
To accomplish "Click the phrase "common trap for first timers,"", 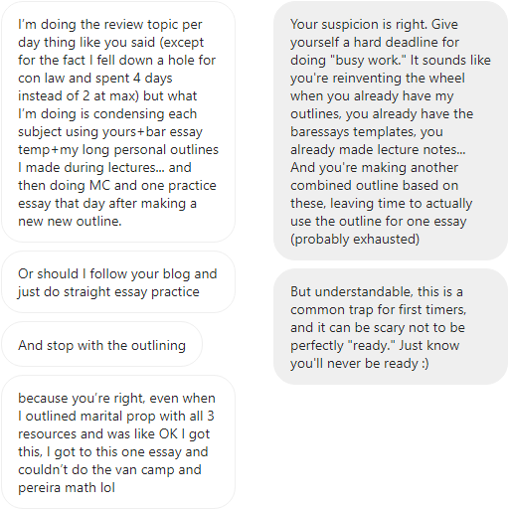I will (379, 310).
